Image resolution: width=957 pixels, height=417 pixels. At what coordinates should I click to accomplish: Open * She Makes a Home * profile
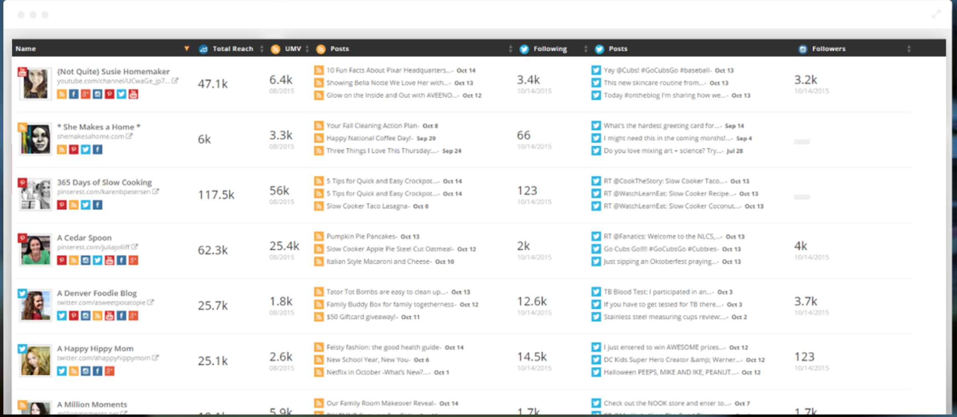coord(99,127)
